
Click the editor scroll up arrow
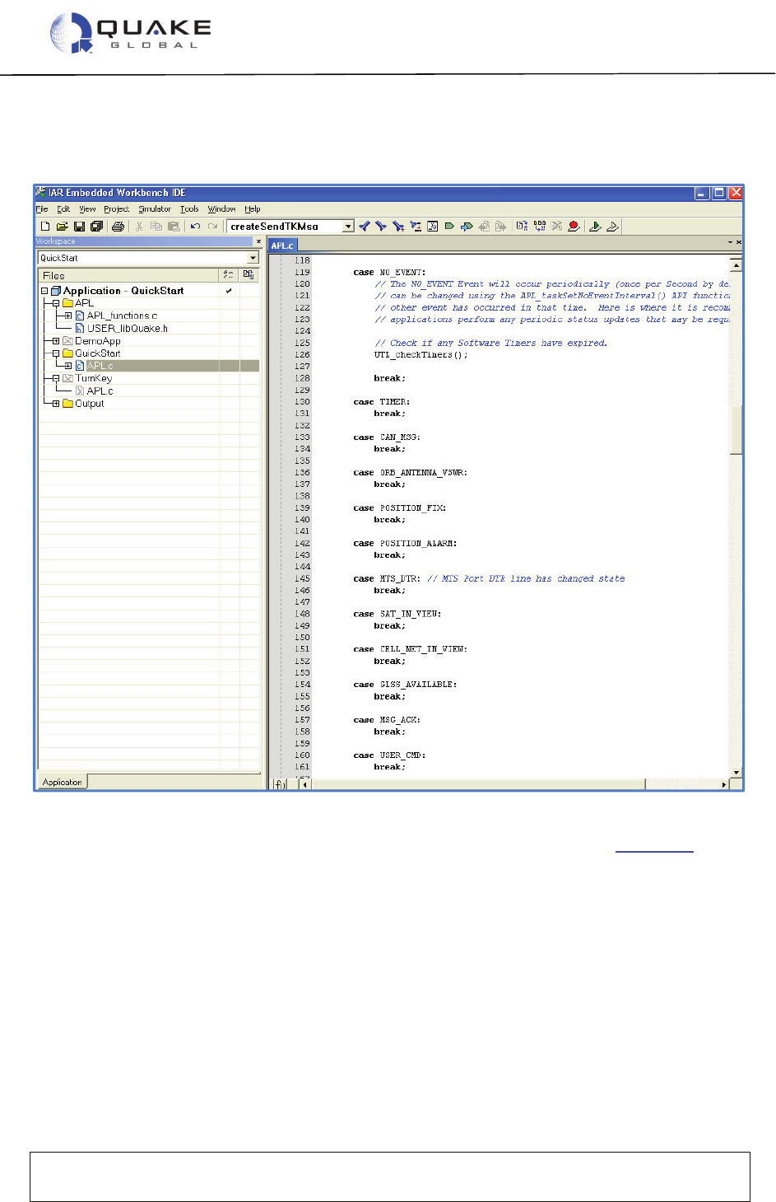click(x=736, y=264)
